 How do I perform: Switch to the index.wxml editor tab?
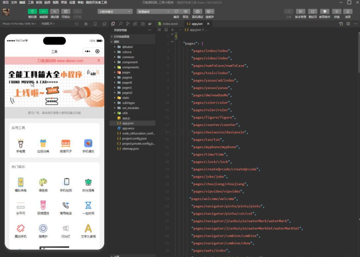click(170, 24)
